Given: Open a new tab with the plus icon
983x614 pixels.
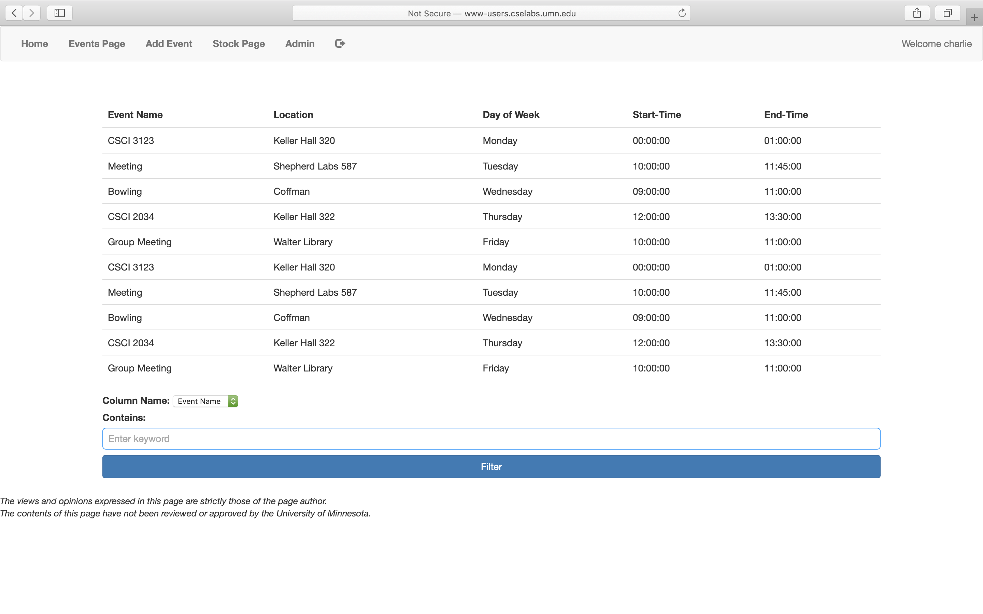Looking at the screenshot, I should (x=974, y=17).
